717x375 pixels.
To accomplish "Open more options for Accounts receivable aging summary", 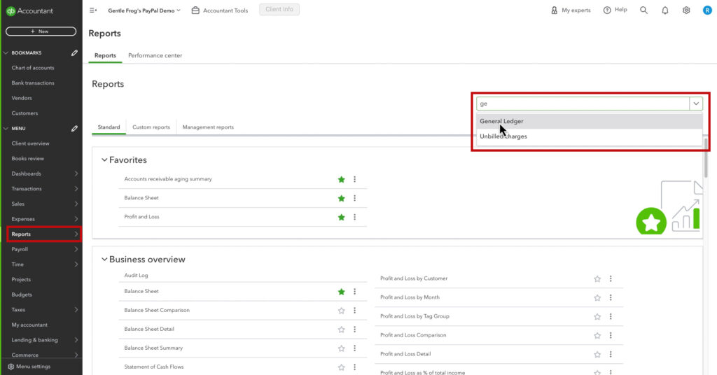I will (x=354, y=180).
